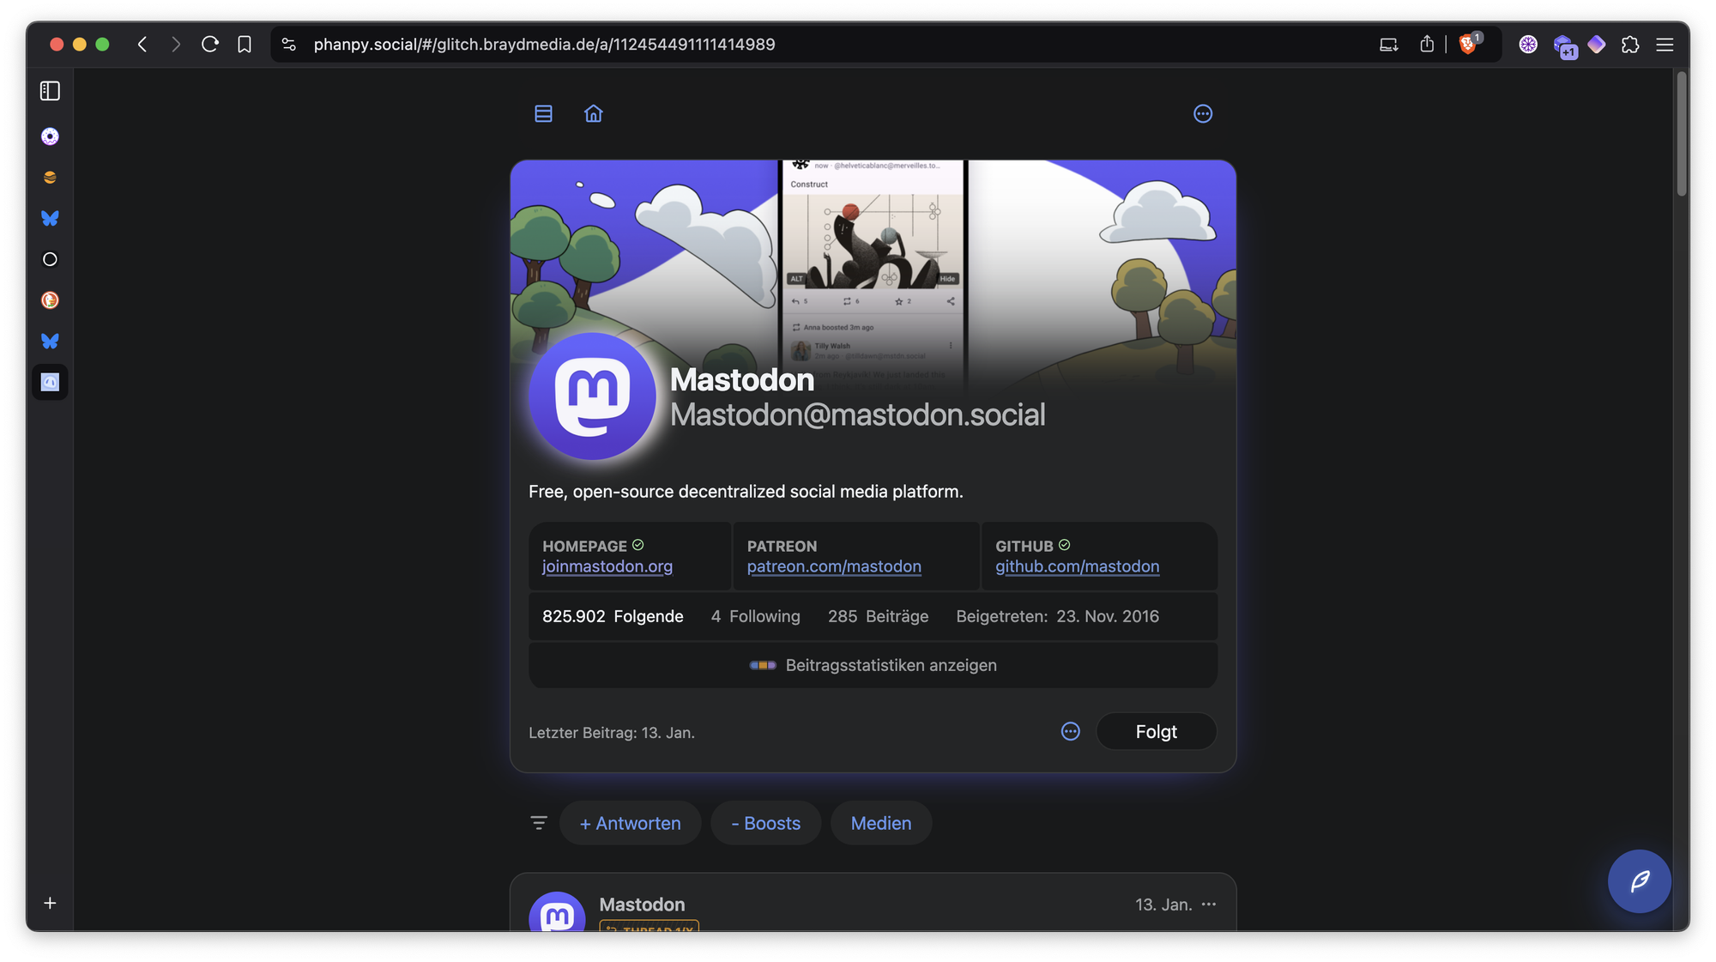Open the donut icon pinned tab
Screen dimensions: 1716x962
click(50, 136)
